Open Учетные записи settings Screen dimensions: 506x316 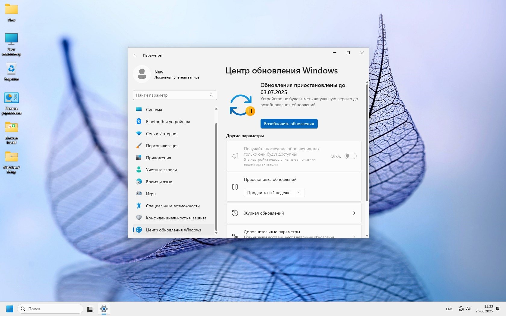173,170
